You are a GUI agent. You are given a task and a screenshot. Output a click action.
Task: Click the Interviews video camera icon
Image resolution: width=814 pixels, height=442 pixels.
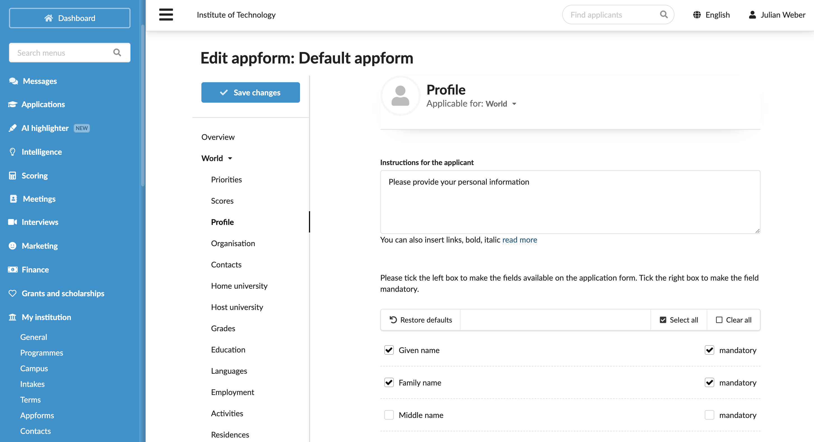click(12, 222)
